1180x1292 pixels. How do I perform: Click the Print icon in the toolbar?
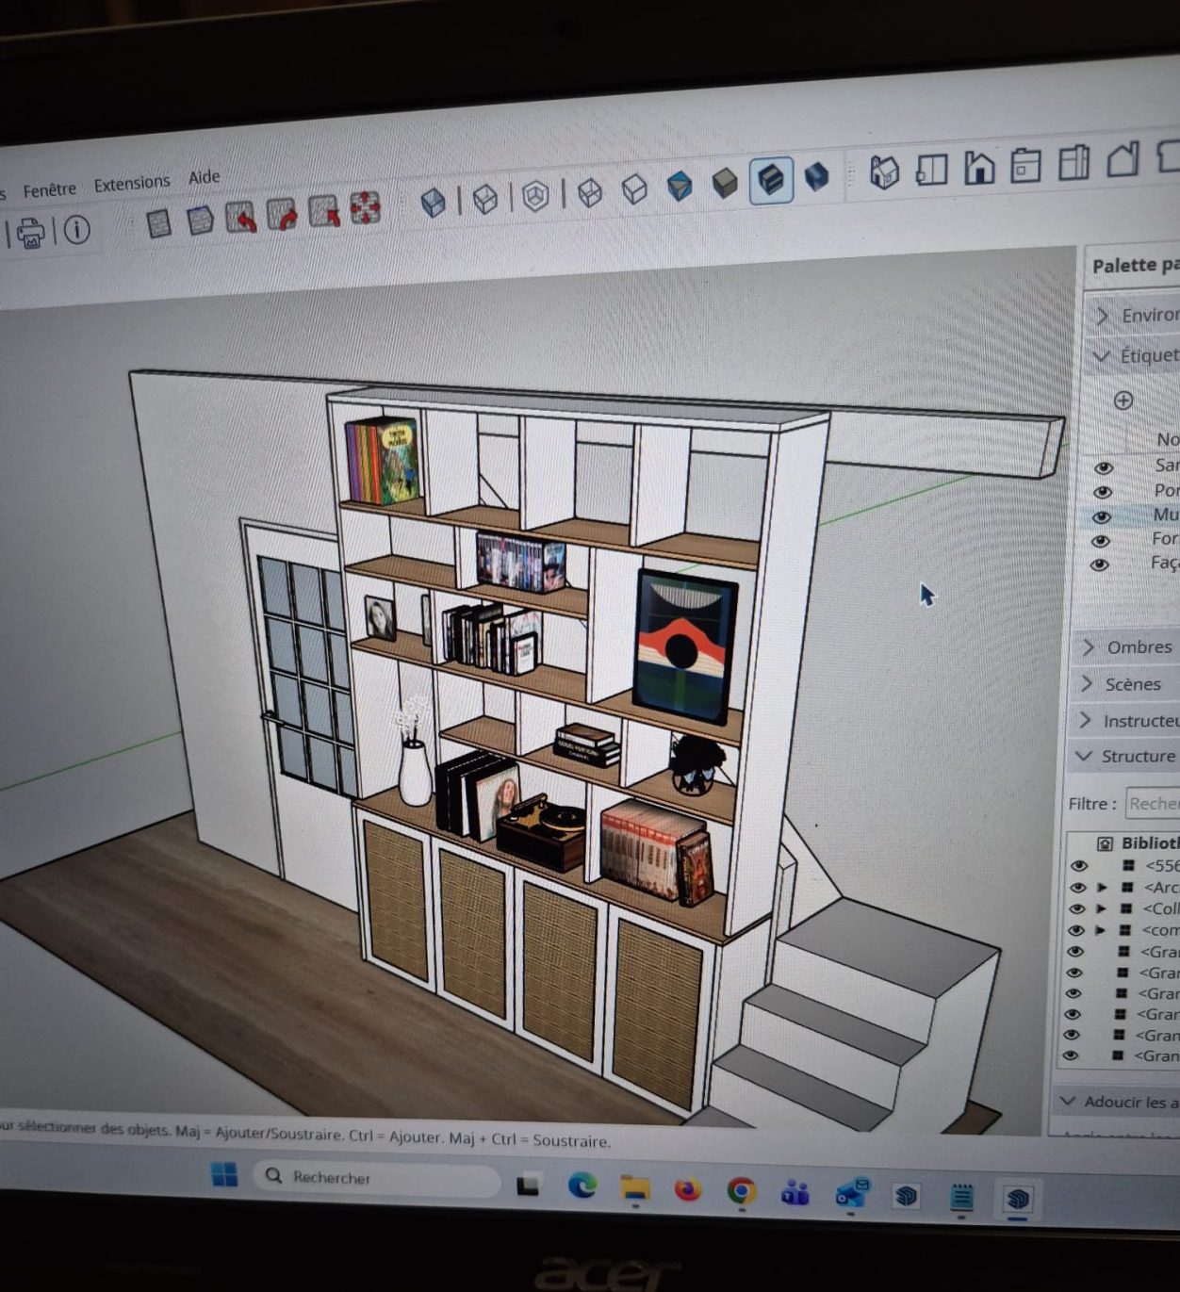[31, 232]
